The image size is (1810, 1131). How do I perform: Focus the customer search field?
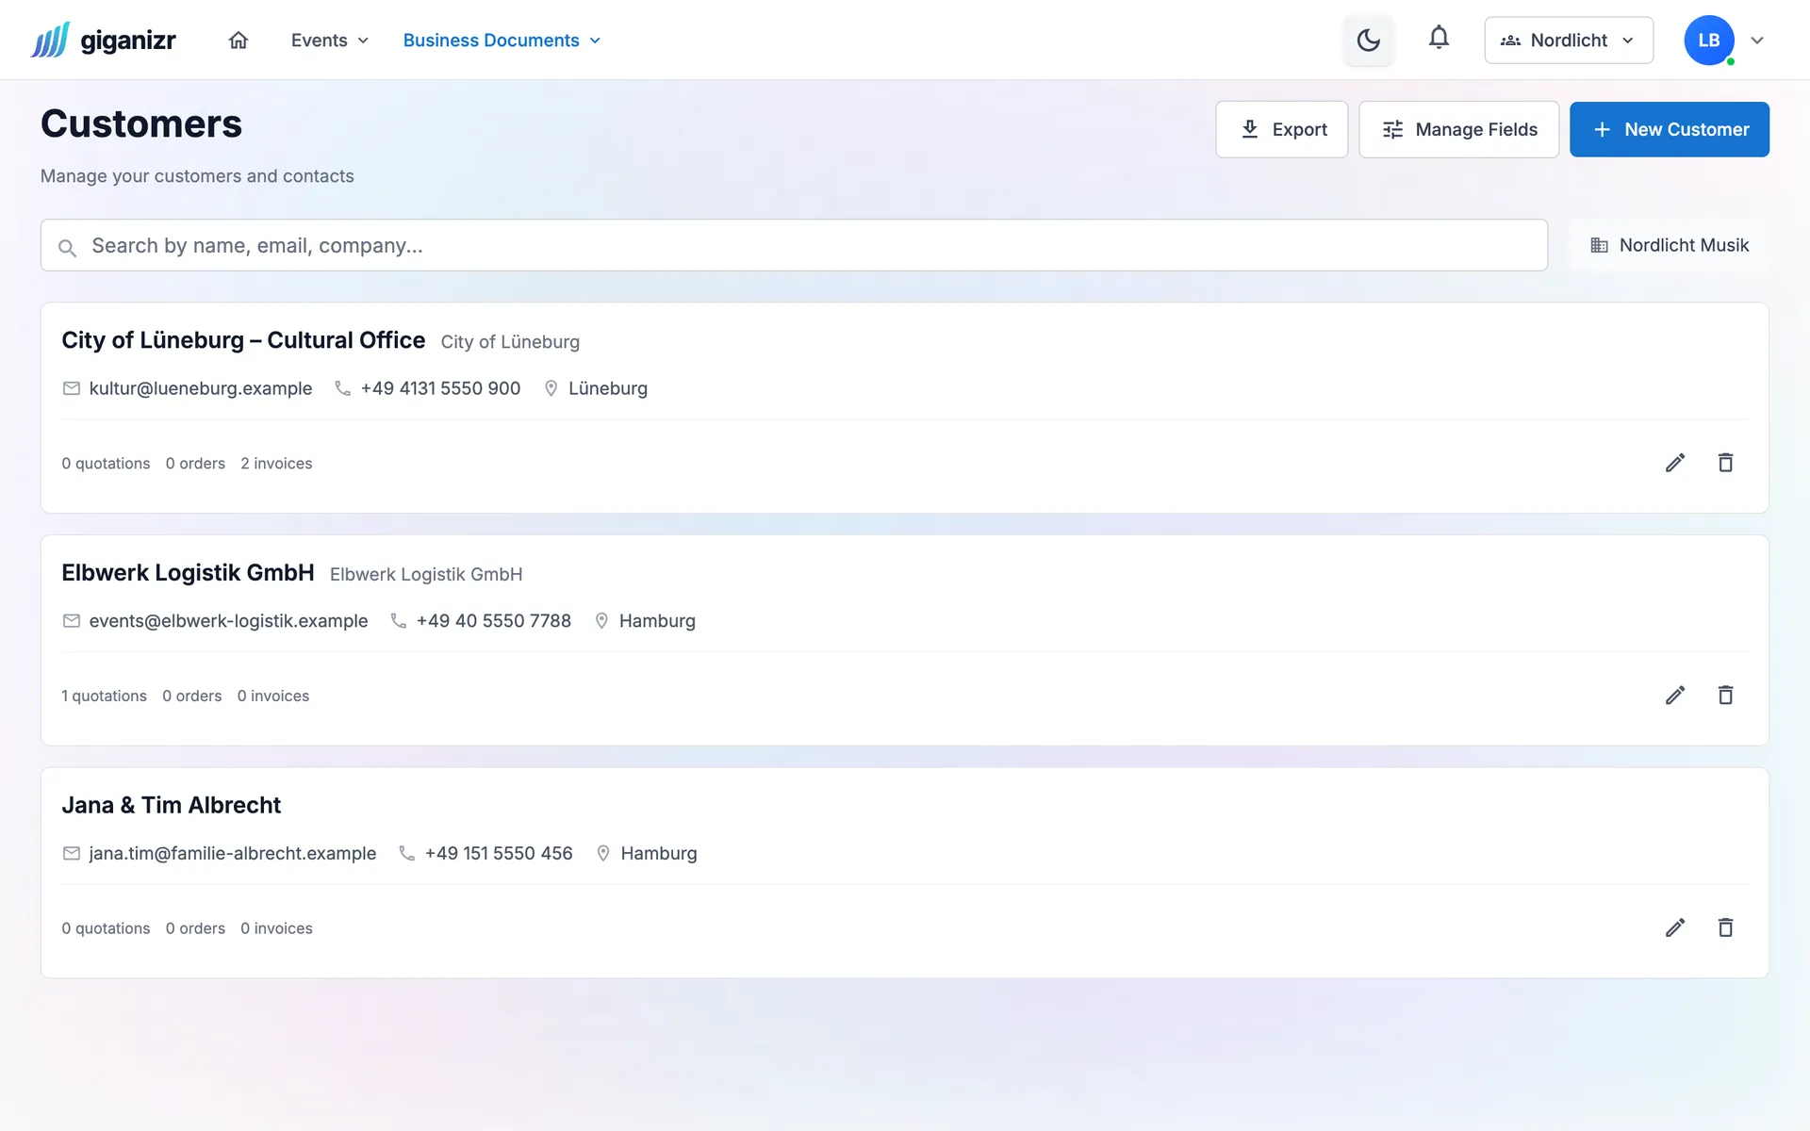794,245
